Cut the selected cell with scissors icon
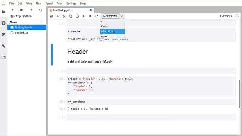This screenshot has width=242, height=136. tap(64, 16)
